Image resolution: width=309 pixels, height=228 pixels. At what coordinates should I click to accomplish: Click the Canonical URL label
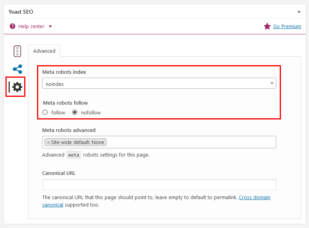coord(59,173)
